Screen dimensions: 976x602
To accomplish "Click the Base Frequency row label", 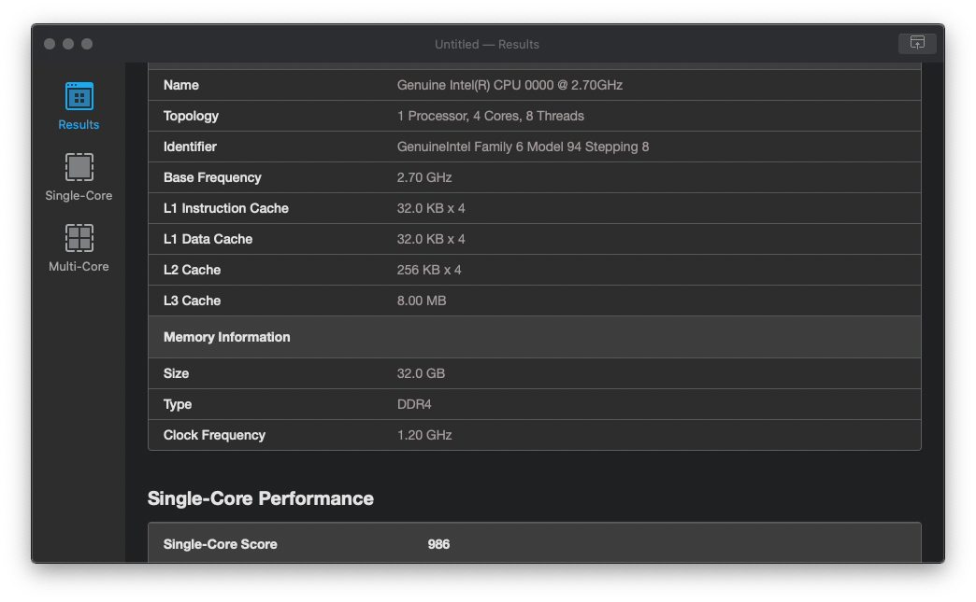I will [212, 177].
